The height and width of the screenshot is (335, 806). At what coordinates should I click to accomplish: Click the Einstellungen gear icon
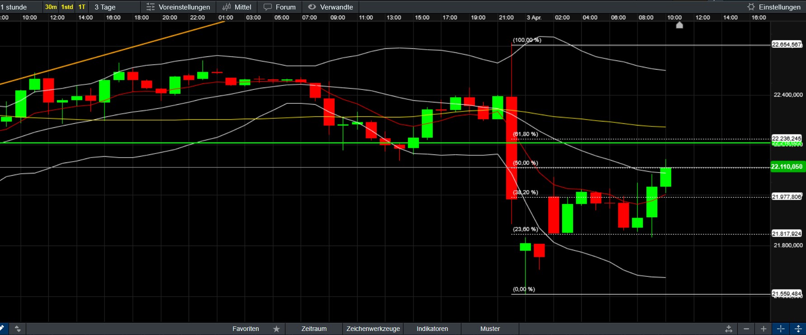pyautogui.click(x=751, y=7)
